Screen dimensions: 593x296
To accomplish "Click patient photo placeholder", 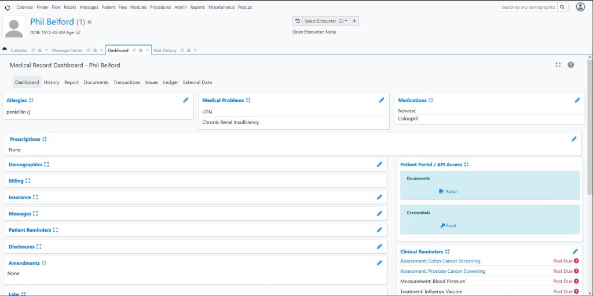I will point(14,27).
